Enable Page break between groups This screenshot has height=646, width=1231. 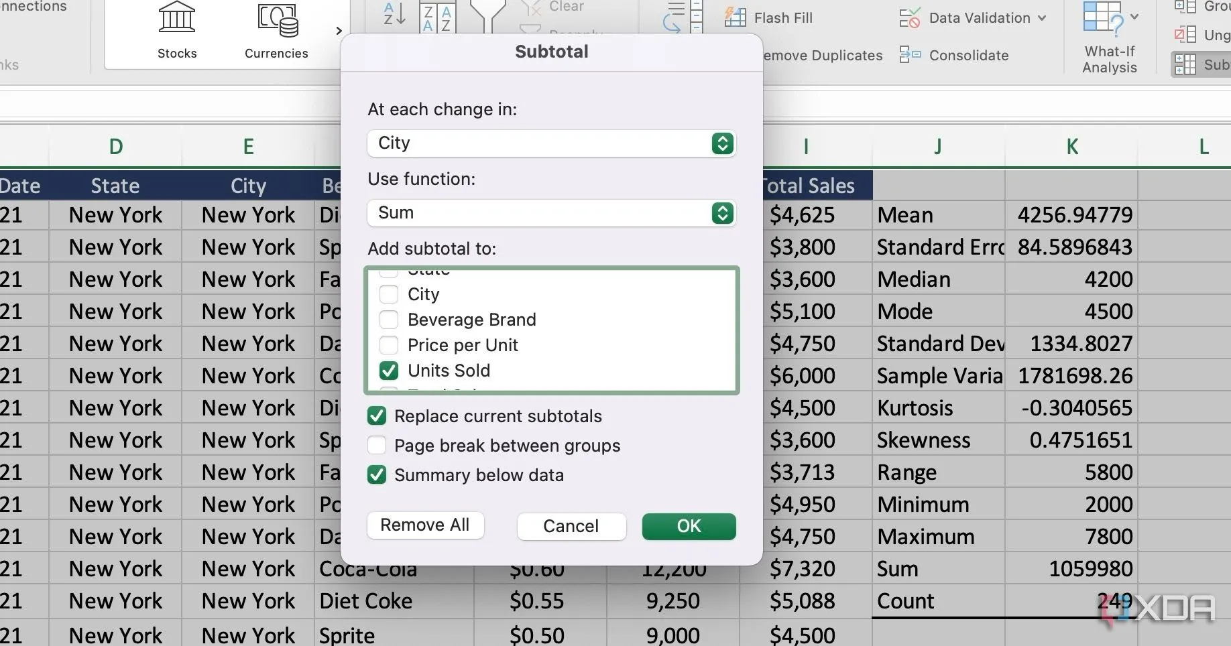(x=377, y=446)
